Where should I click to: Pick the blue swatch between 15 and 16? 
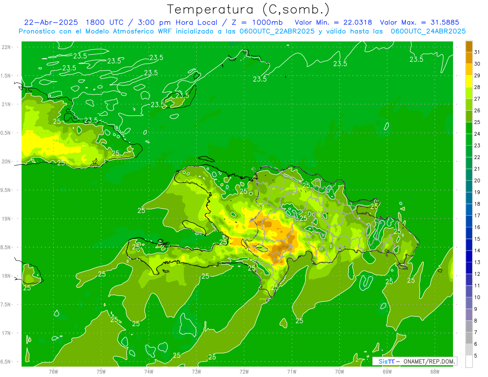coord(469,233)
